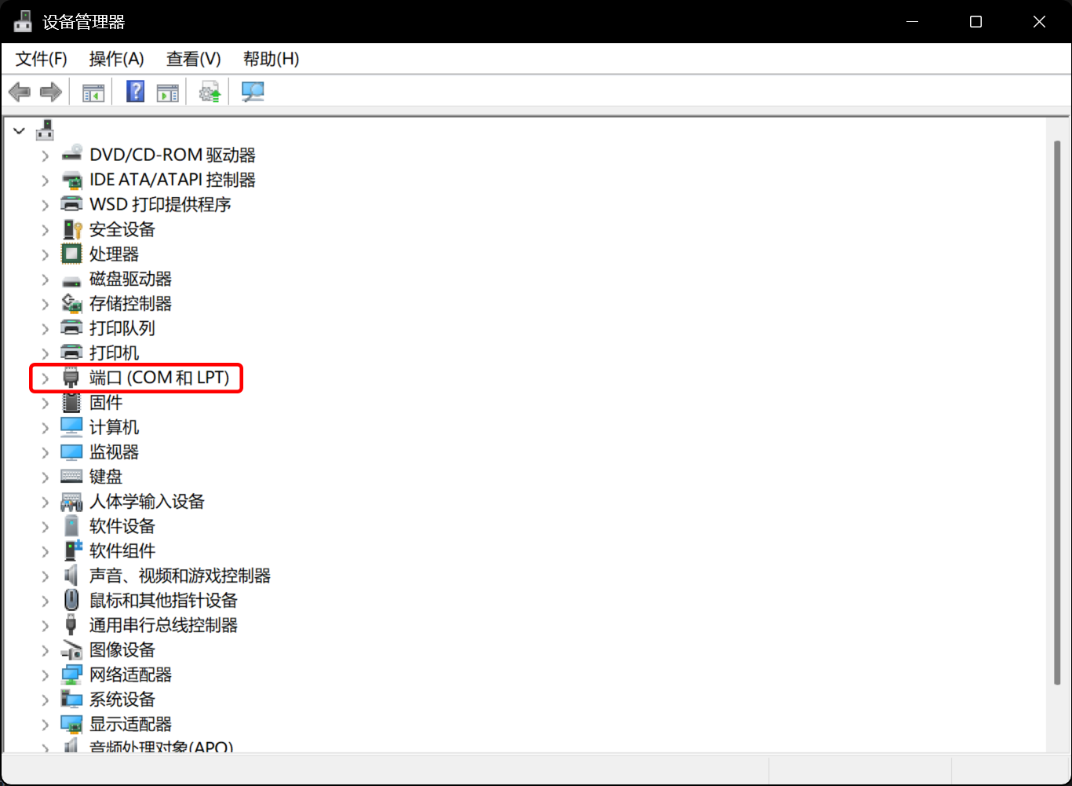
Task: Open the 文件(F) menu
Action: (x=42, y=59)
